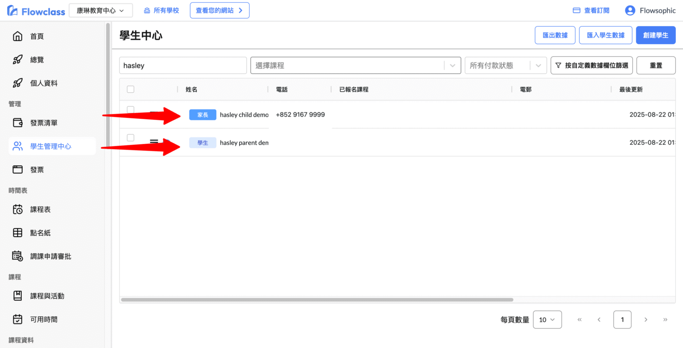Click the 調課申請審批 icon
The width and height of the screenshot is (683, 348).
coord(18,256)
